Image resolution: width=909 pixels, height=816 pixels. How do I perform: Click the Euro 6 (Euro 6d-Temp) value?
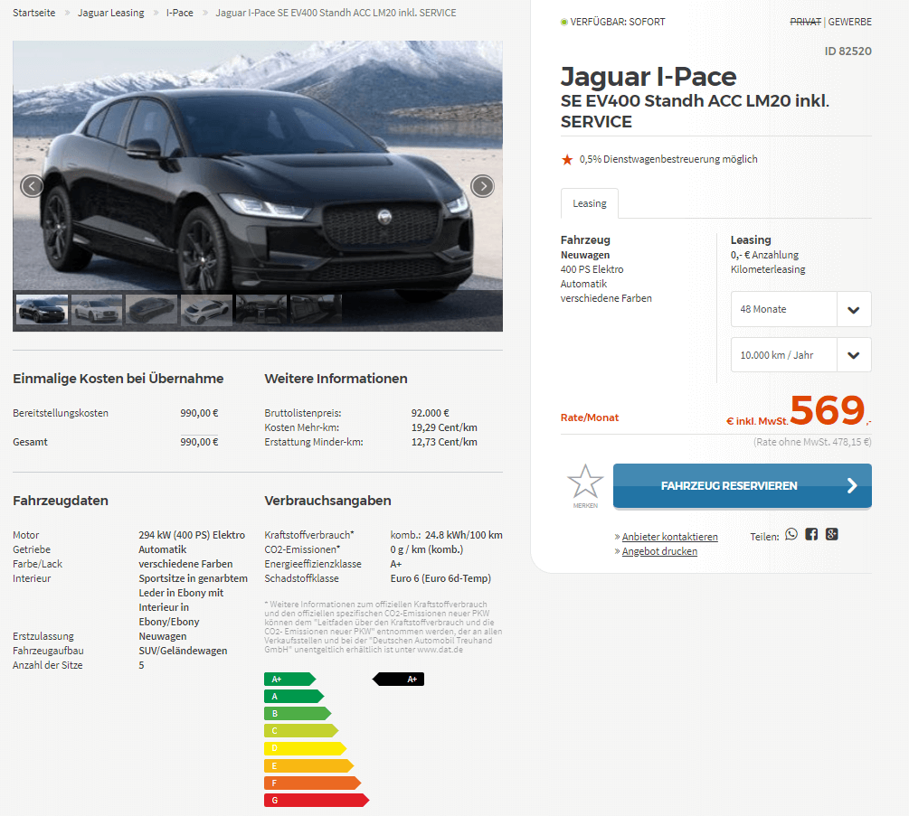[440, 578]
